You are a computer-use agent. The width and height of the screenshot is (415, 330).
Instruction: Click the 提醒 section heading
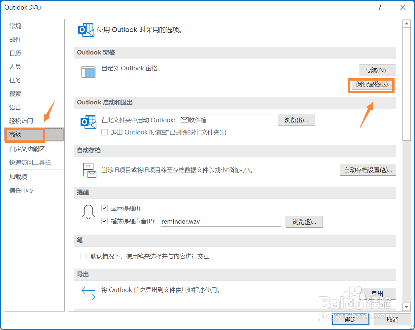tap(83, 192)
